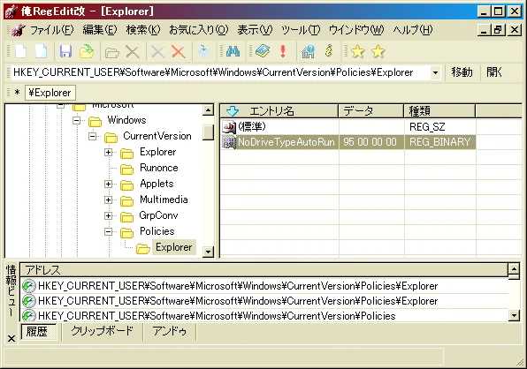Click the 移動 button
The height and width of the screenshot is (369, 527).
(462, 72)
